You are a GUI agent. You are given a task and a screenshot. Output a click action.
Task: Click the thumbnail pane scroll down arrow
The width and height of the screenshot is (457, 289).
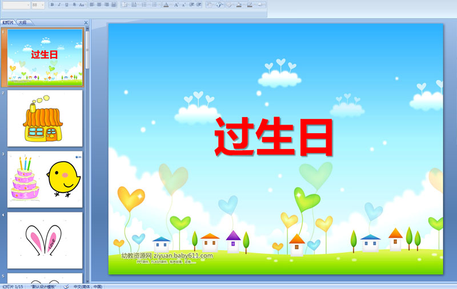[x=87, y=282]
